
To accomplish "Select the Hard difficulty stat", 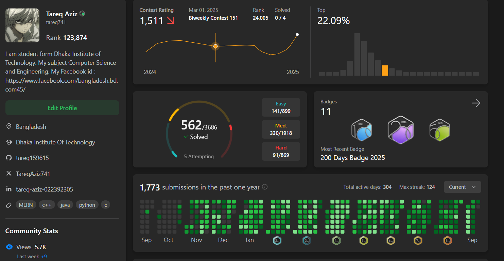I will click(x=281, y=151).
